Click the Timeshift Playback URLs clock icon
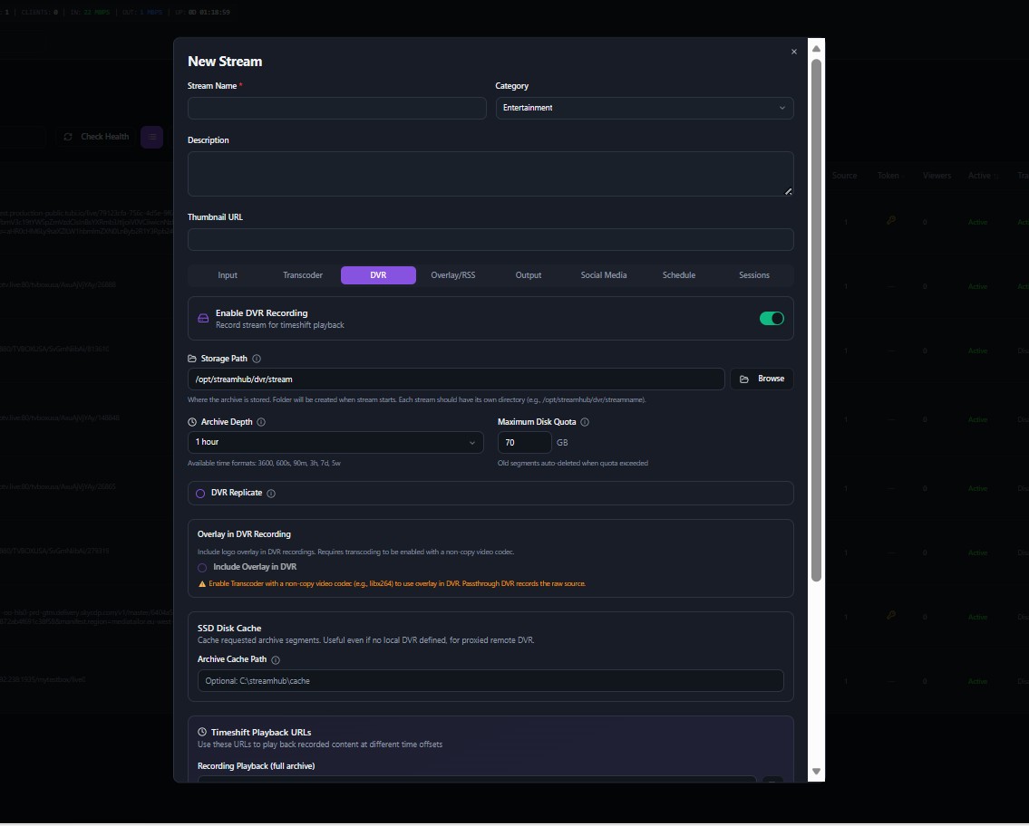Image resolution: width=1029 pixels, height=826 pixels. pyautogui.click(x=202, y=732)
